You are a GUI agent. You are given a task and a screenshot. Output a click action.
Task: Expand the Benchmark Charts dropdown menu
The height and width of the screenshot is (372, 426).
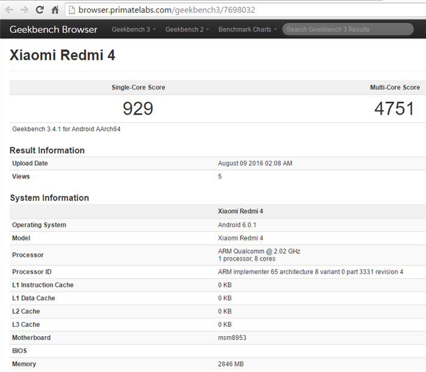coord(248,29)
